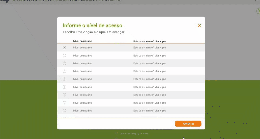
Task: Click the Nível de usuário column header
Action: tap(83, 41)
